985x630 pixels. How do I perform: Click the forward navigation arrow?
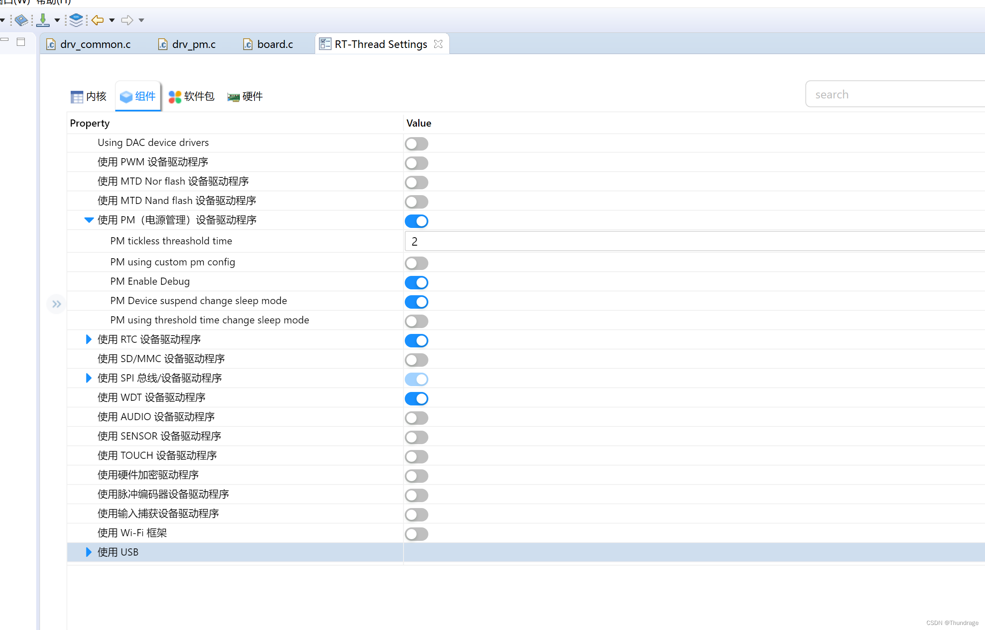(127, 20)
